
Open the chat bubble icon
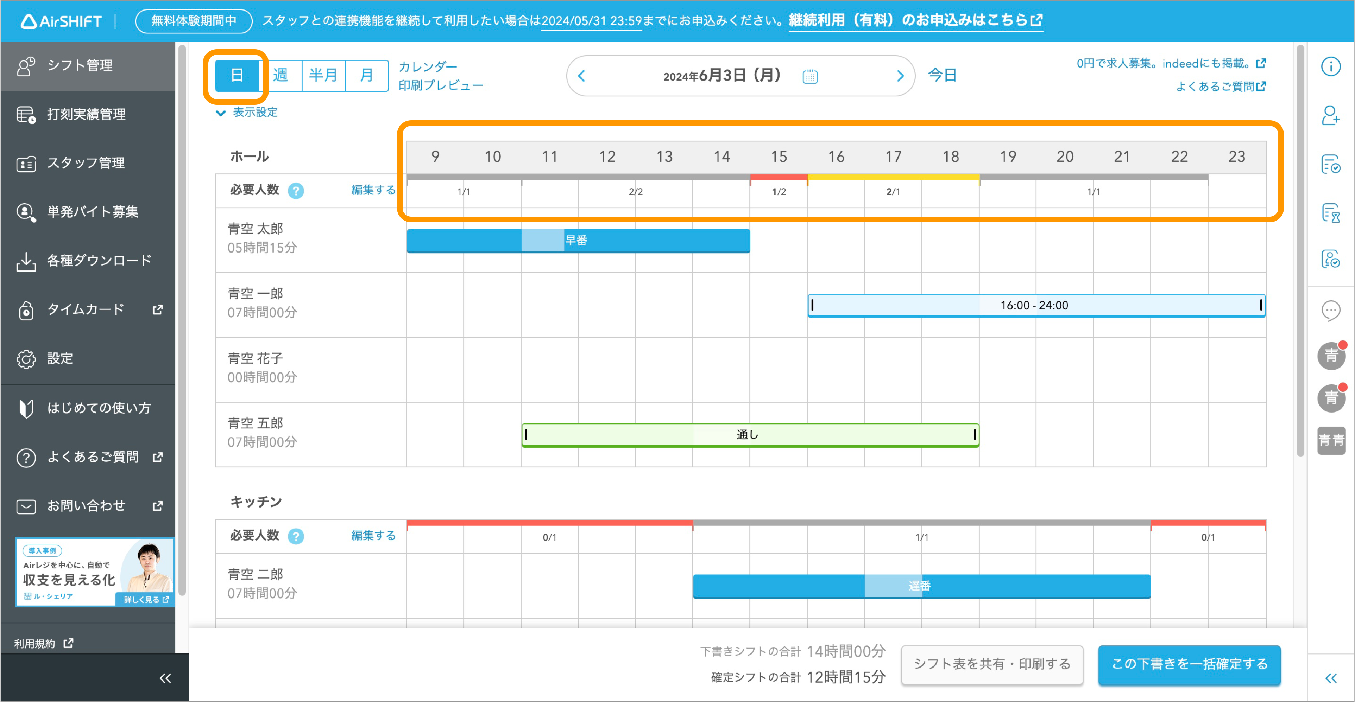pyautogui.click(x=1331, y=311)
